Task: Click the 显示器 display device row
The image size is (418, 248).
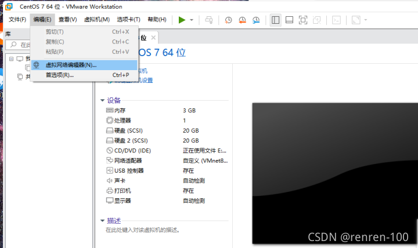Action: [167, 200]
